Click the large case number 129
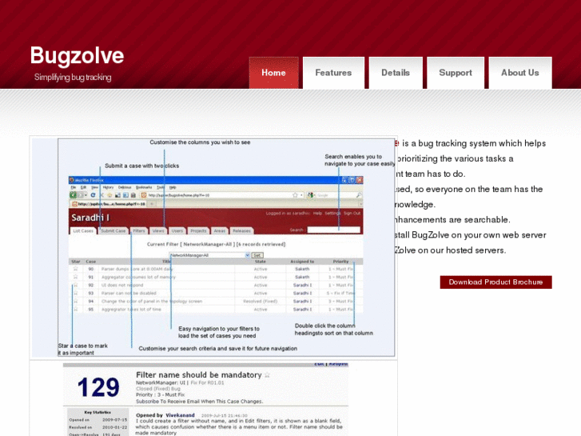This screenshot has height=436, width=581. point(98,387)
